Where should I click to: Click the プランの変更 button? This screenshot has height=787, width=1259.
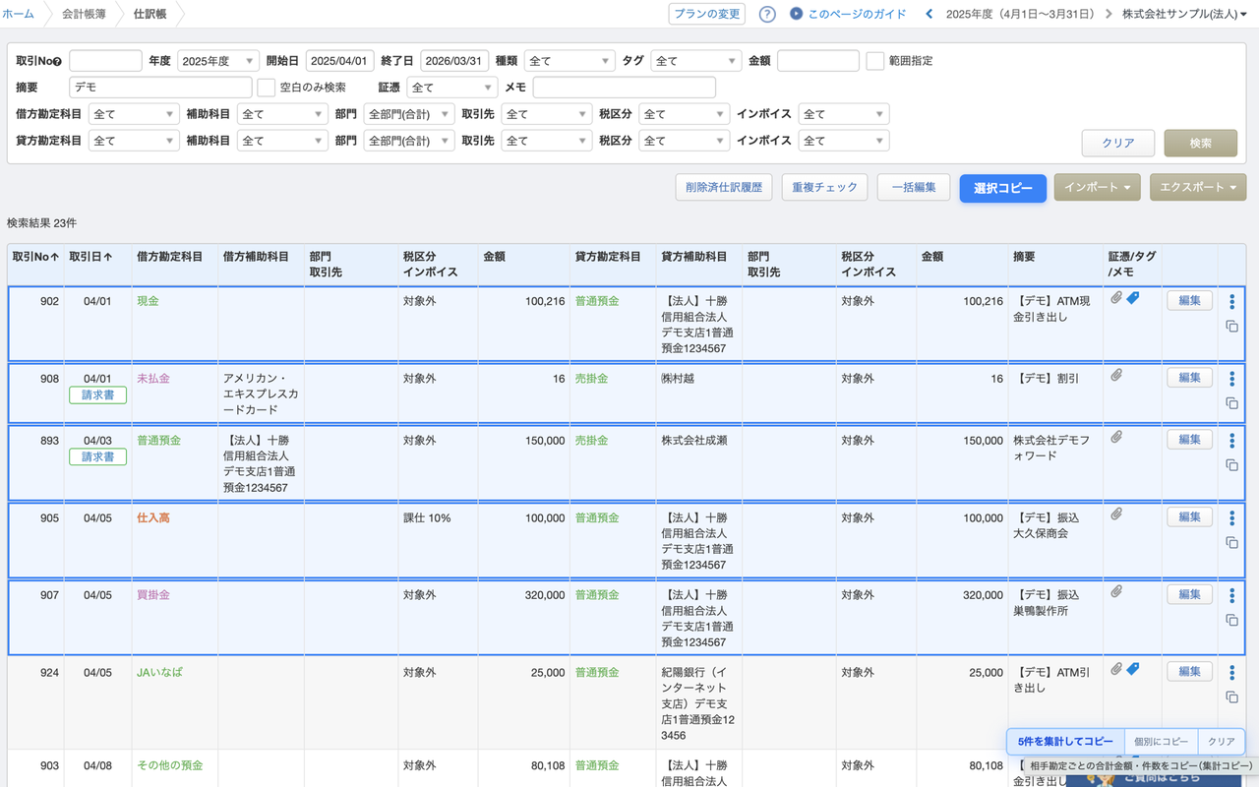click(707, 14)
